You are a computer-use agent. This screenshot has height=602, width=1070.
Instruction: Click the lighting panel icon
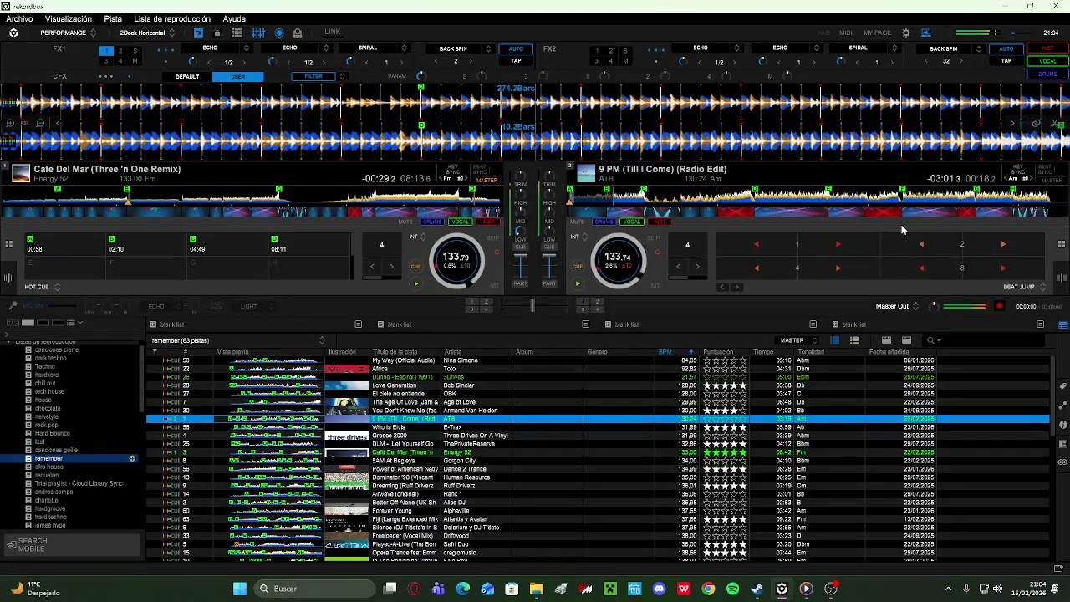(298, 33)
